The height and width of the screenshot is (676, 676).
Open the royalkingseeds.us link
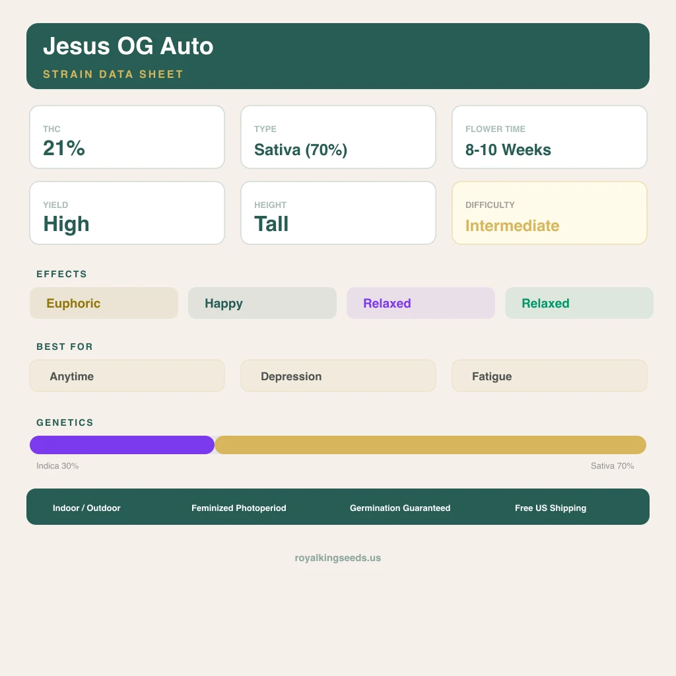[x=338, y=558]
